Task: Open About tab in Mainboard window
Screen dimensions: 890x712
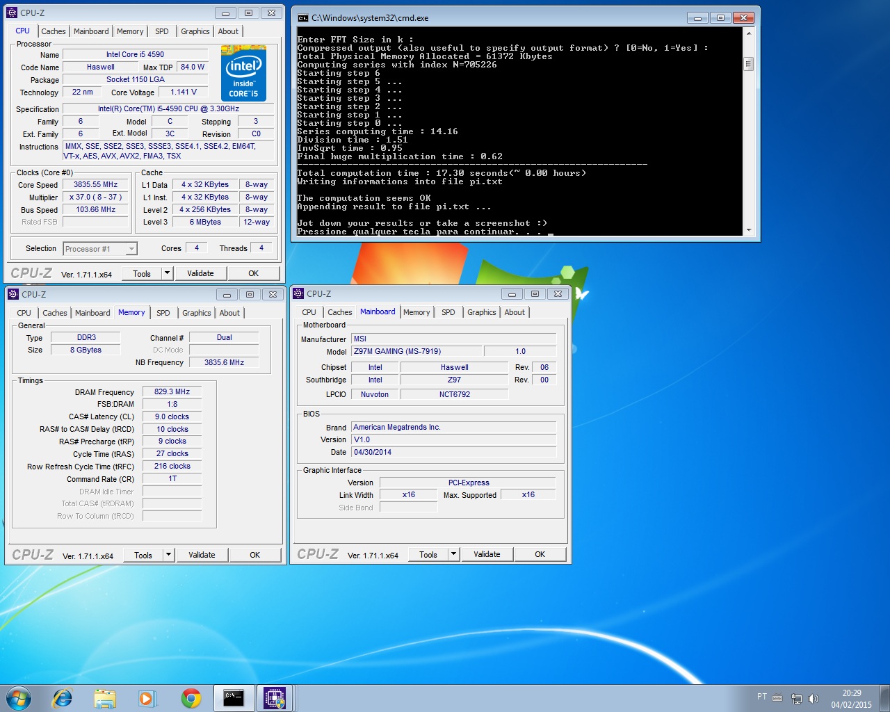Action: pyautogui.click(x=515, y=312)
